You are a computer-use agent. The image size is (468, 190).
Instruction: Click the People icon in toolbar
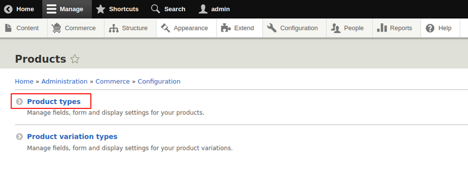(336, 28)
